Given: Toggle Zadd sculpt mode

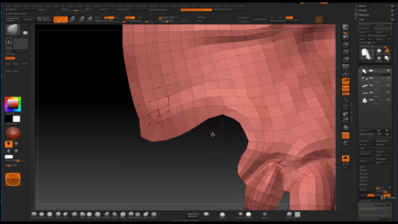Looking at the screenshot, I should click(129, 17).
